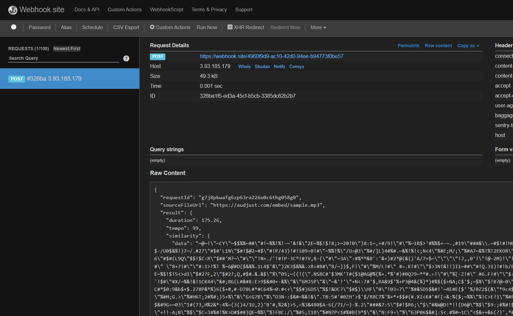Click the search query help icon

pos(126,58)
